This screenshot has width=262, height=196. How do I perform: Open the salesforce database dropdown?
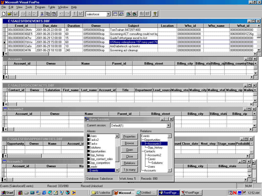(108, 14)
